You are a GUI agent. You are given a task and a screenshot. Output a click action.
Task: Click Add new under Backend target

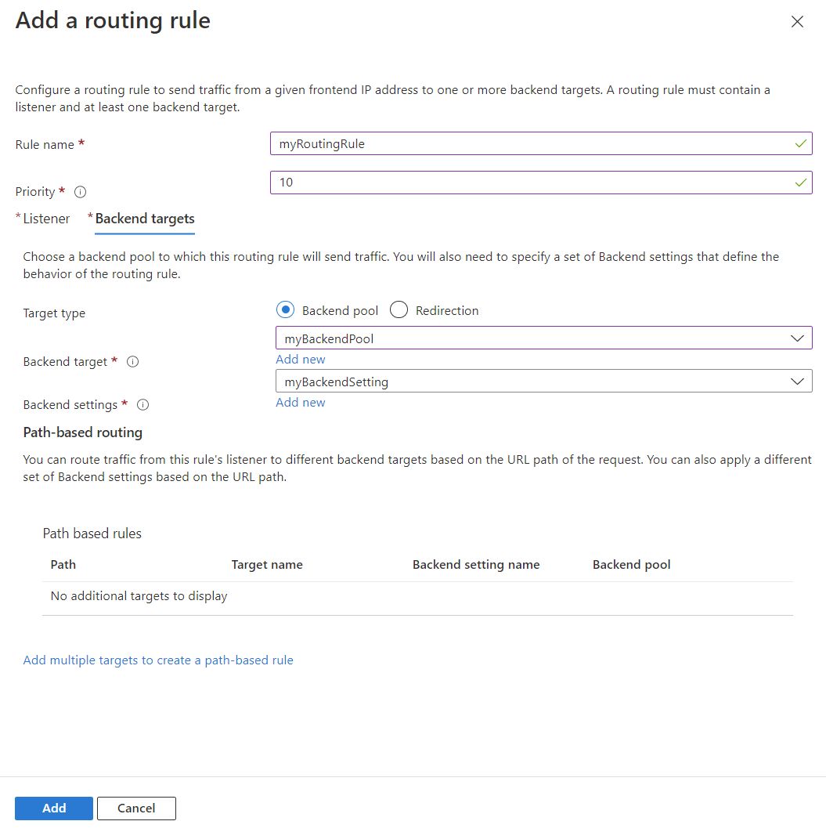click(301, 359)
